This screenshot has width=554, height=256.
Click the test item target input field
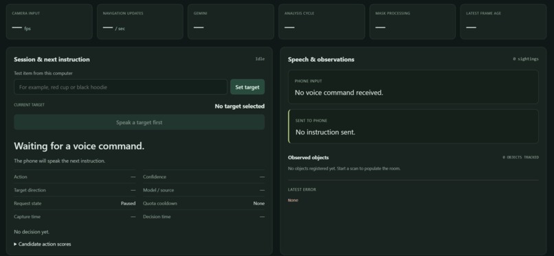tap(120, 86)
